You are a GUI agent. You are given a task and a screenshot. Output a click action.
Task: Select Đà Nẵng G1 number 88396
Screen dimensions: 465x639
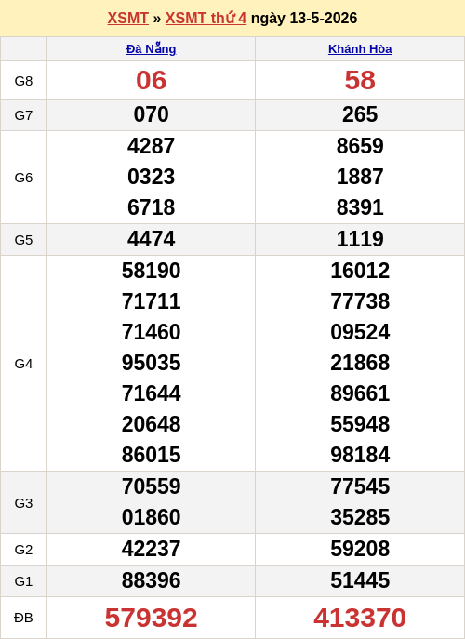pyautogui.click(x=152, y=580)
